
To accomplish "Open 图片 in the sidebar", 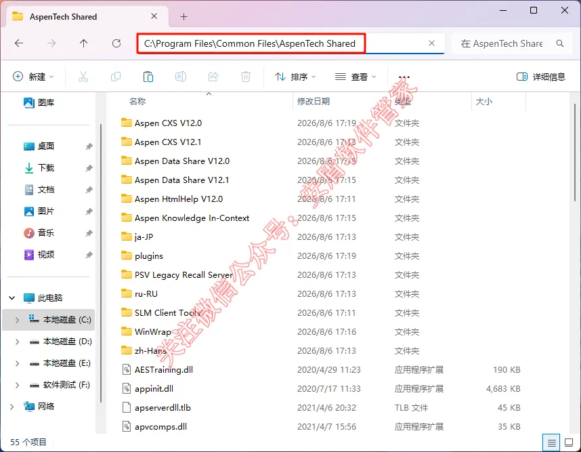I will coord(39,211).
